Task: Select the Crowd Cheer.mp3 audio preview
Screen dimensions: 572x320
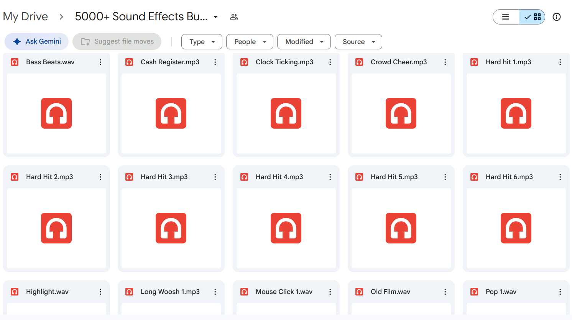Action: point(401,113)
